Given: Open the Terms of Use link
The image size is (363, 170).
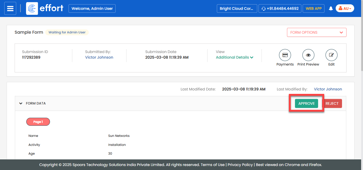Looking at the screenshot, I should (x=213, y=165).
